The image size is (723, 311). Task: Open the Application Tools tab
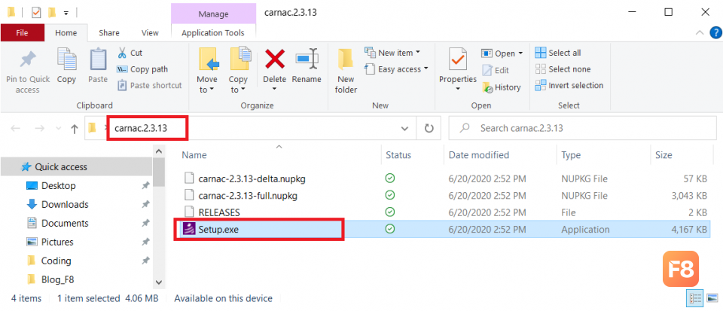[x=213, y=32]
